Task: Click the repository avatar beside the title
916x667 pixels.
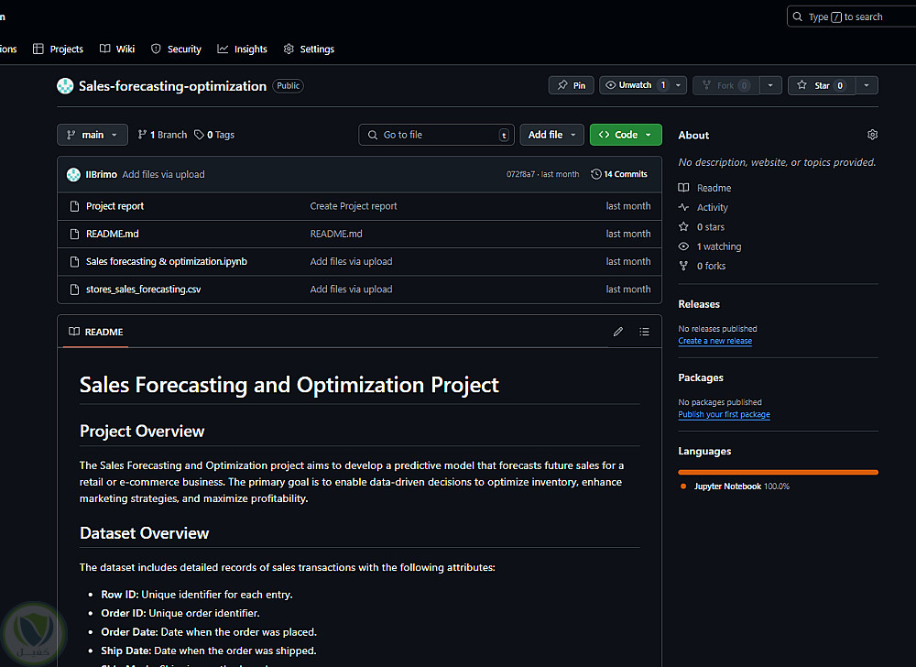Action: pos(65,86)
